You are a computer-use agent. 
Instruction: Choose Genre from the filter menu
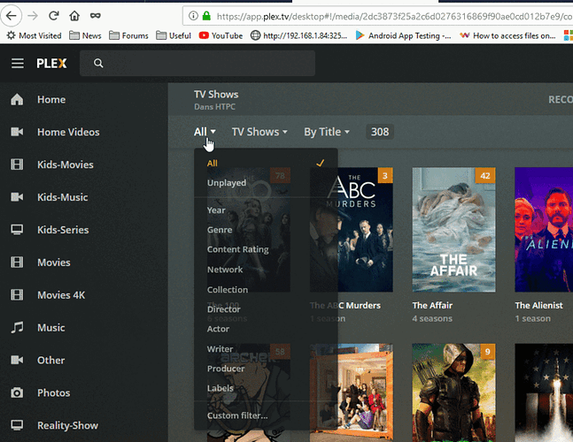266,230
